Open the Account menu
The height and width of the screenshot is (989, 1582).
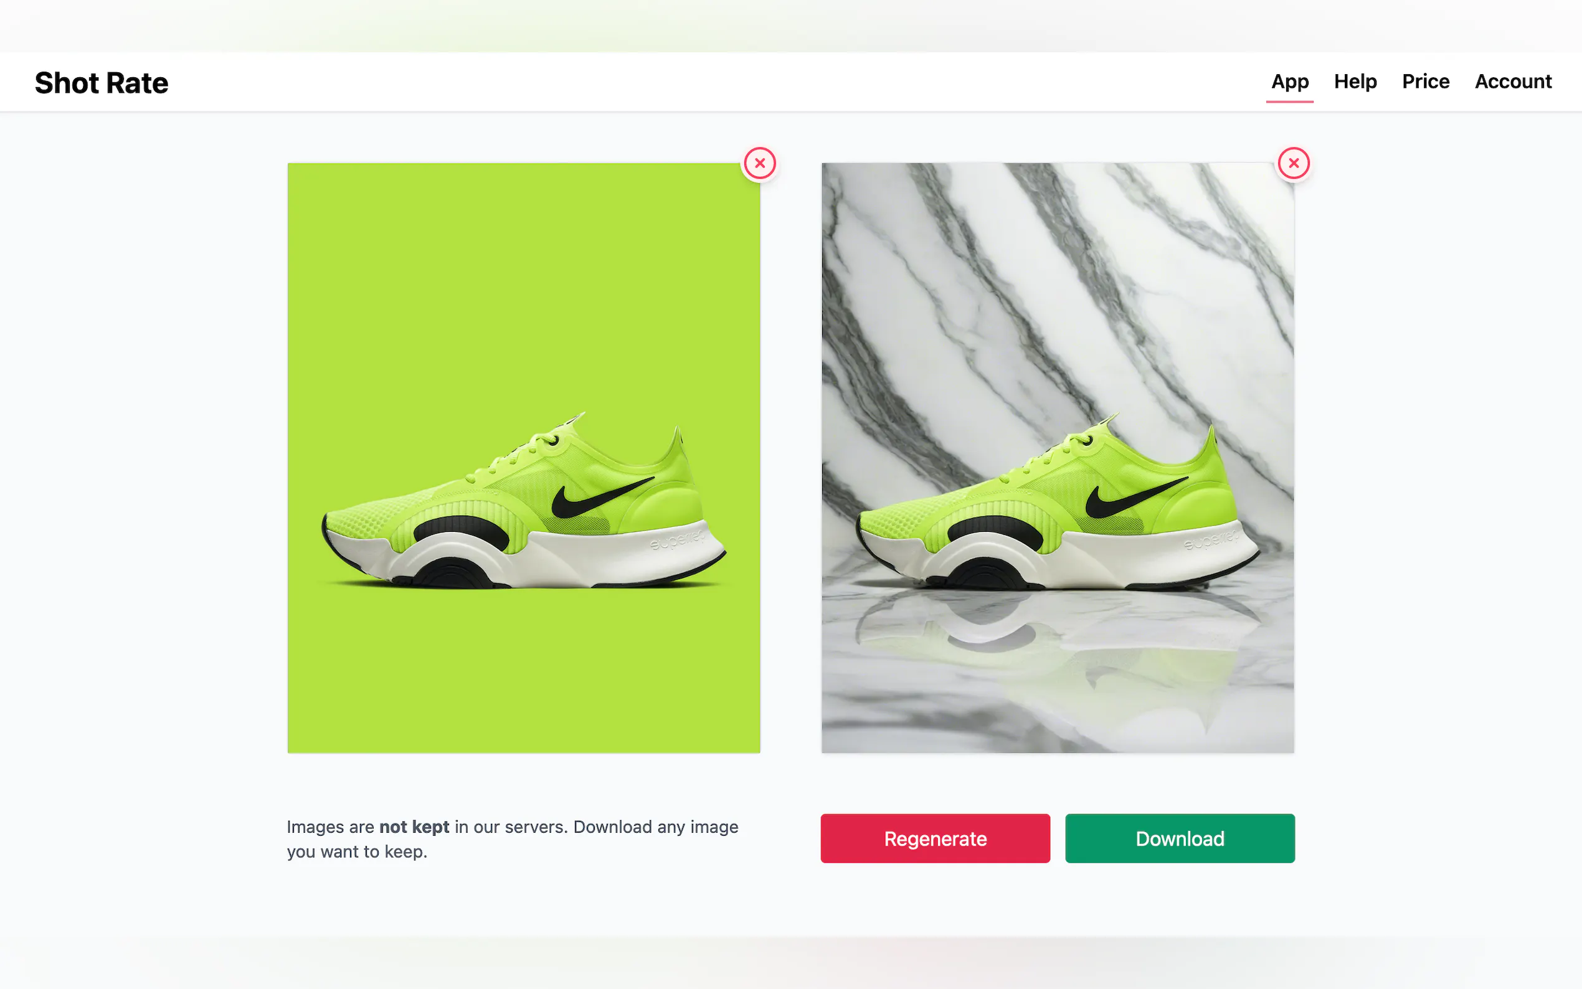[1512, 82]
